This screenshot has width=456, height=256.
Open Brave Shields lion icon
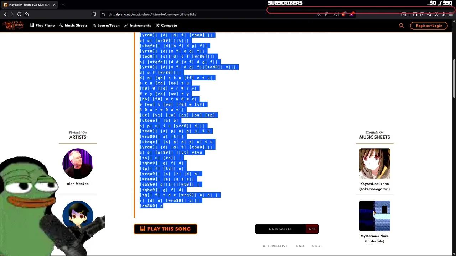pyautogui.click(x=343, y=14)
